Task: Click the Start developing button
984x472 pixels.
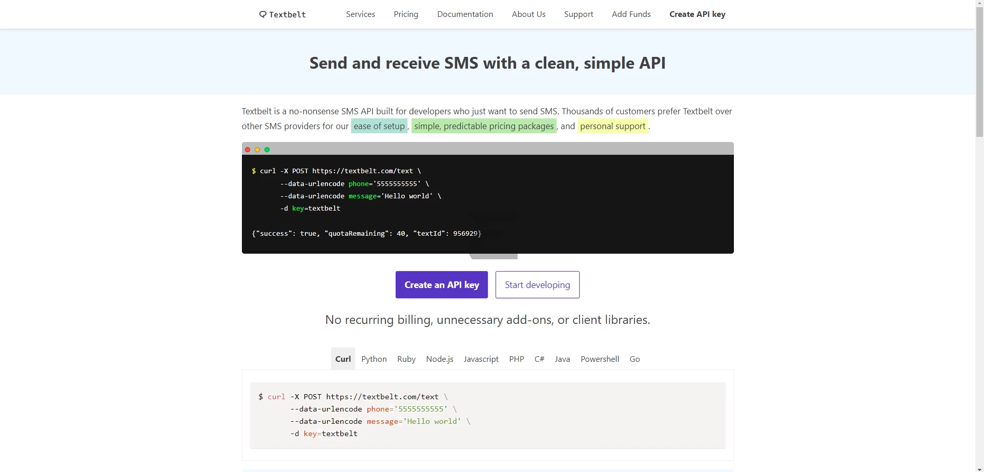Action: (538, 285)
